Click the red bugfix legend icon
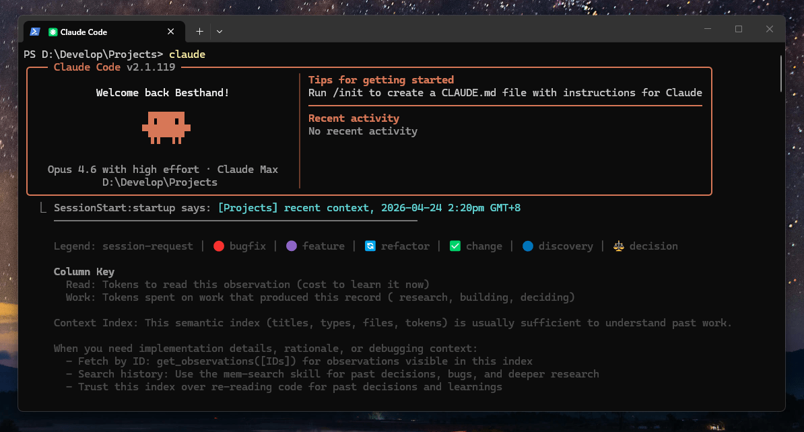This screenshot has width=804, height=432. coord(219,246)
